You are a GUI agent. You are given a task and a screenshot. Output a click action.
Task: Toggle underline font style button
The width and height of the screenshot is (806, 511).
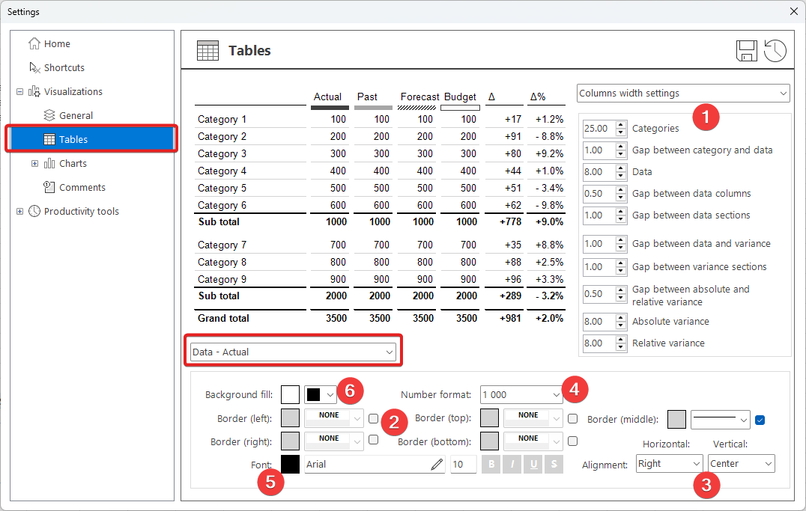point(533,465)
